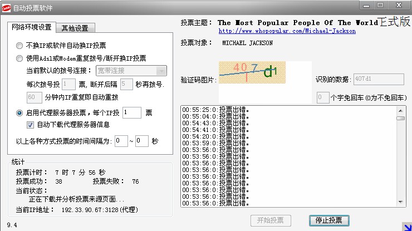Switch to the 其他设置 tab
The width and height of the screenshot is (412, 231).
click(77, 28)
